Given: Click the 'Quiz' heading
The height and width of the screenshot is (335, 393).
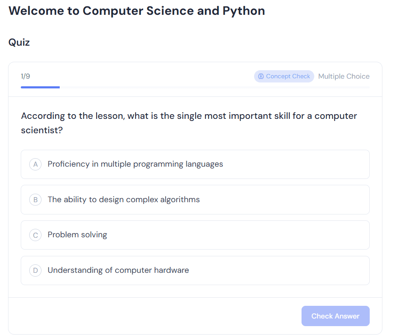Looking at the screenshot, I should tap(19, 42).
